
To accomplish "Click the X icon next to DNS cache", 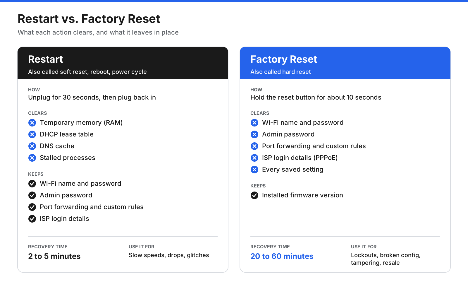I will tap(32, 146).
